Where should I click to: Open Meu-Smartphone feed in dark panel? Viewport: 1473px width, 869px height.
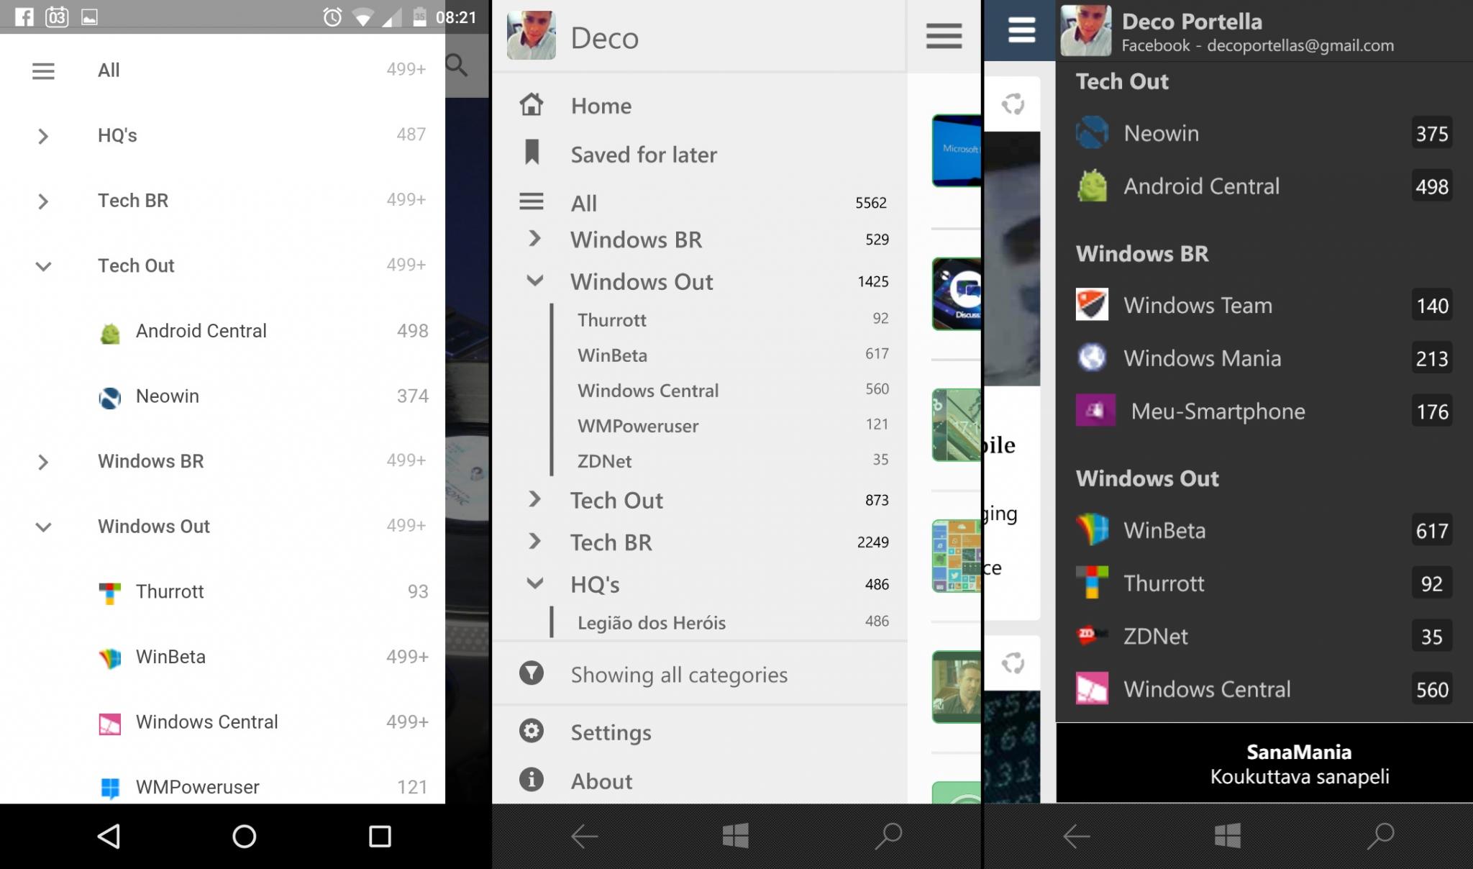[x=1264, y=411]
